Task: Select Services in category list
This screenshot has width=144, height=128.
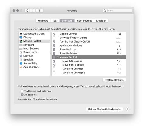Action: 34,56
